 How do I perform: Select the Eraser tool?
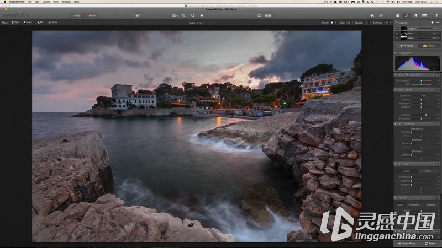[415, 15]
